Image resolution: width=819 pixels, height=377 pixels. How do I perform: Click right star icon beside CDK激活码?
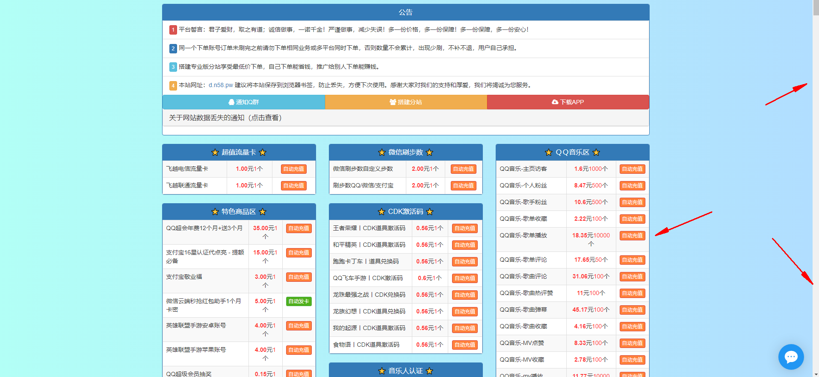click(430, 212)
